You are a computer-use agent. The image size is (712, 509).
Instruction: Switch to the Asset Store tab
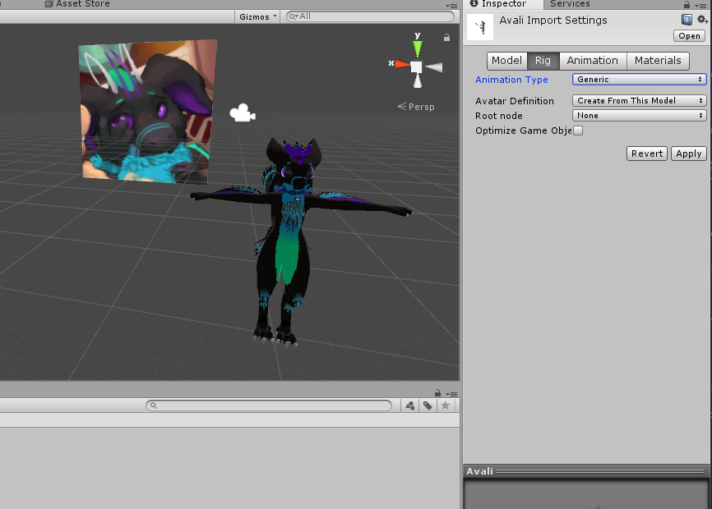pos(77,4)
